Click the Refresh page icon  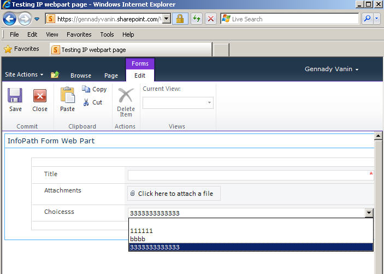197,19
